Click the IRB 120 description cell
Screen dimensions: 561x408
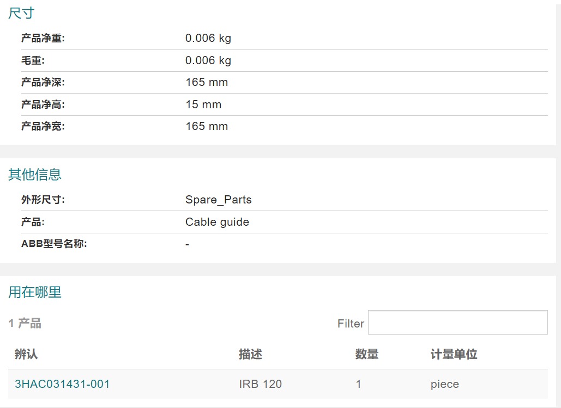click(261, 384)
